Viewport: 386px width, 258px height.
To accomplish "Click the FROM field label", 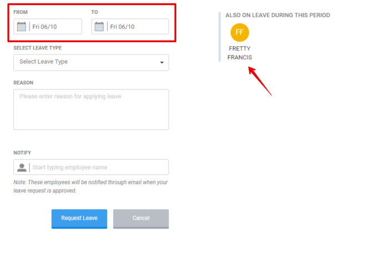I will [x=21, y=12].
